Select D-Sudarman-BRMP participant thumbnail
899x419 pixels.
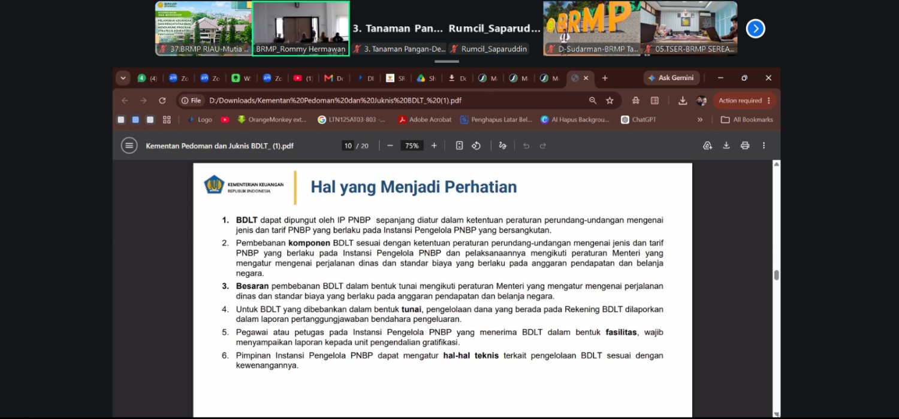(x=592, y=29)
